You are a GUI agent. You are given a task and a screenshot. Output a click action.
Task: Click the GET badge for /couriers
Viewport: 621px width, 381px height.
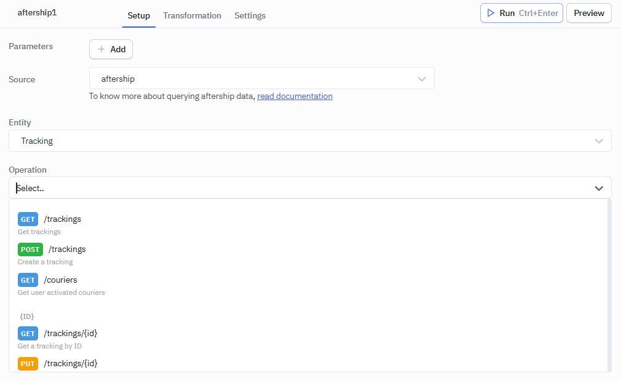coord(28,280)
